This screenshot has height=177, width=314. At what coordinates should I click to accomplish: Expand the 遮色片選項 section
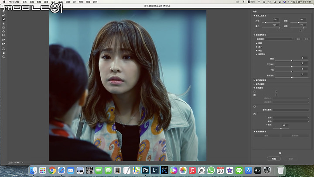pos(254,84)
